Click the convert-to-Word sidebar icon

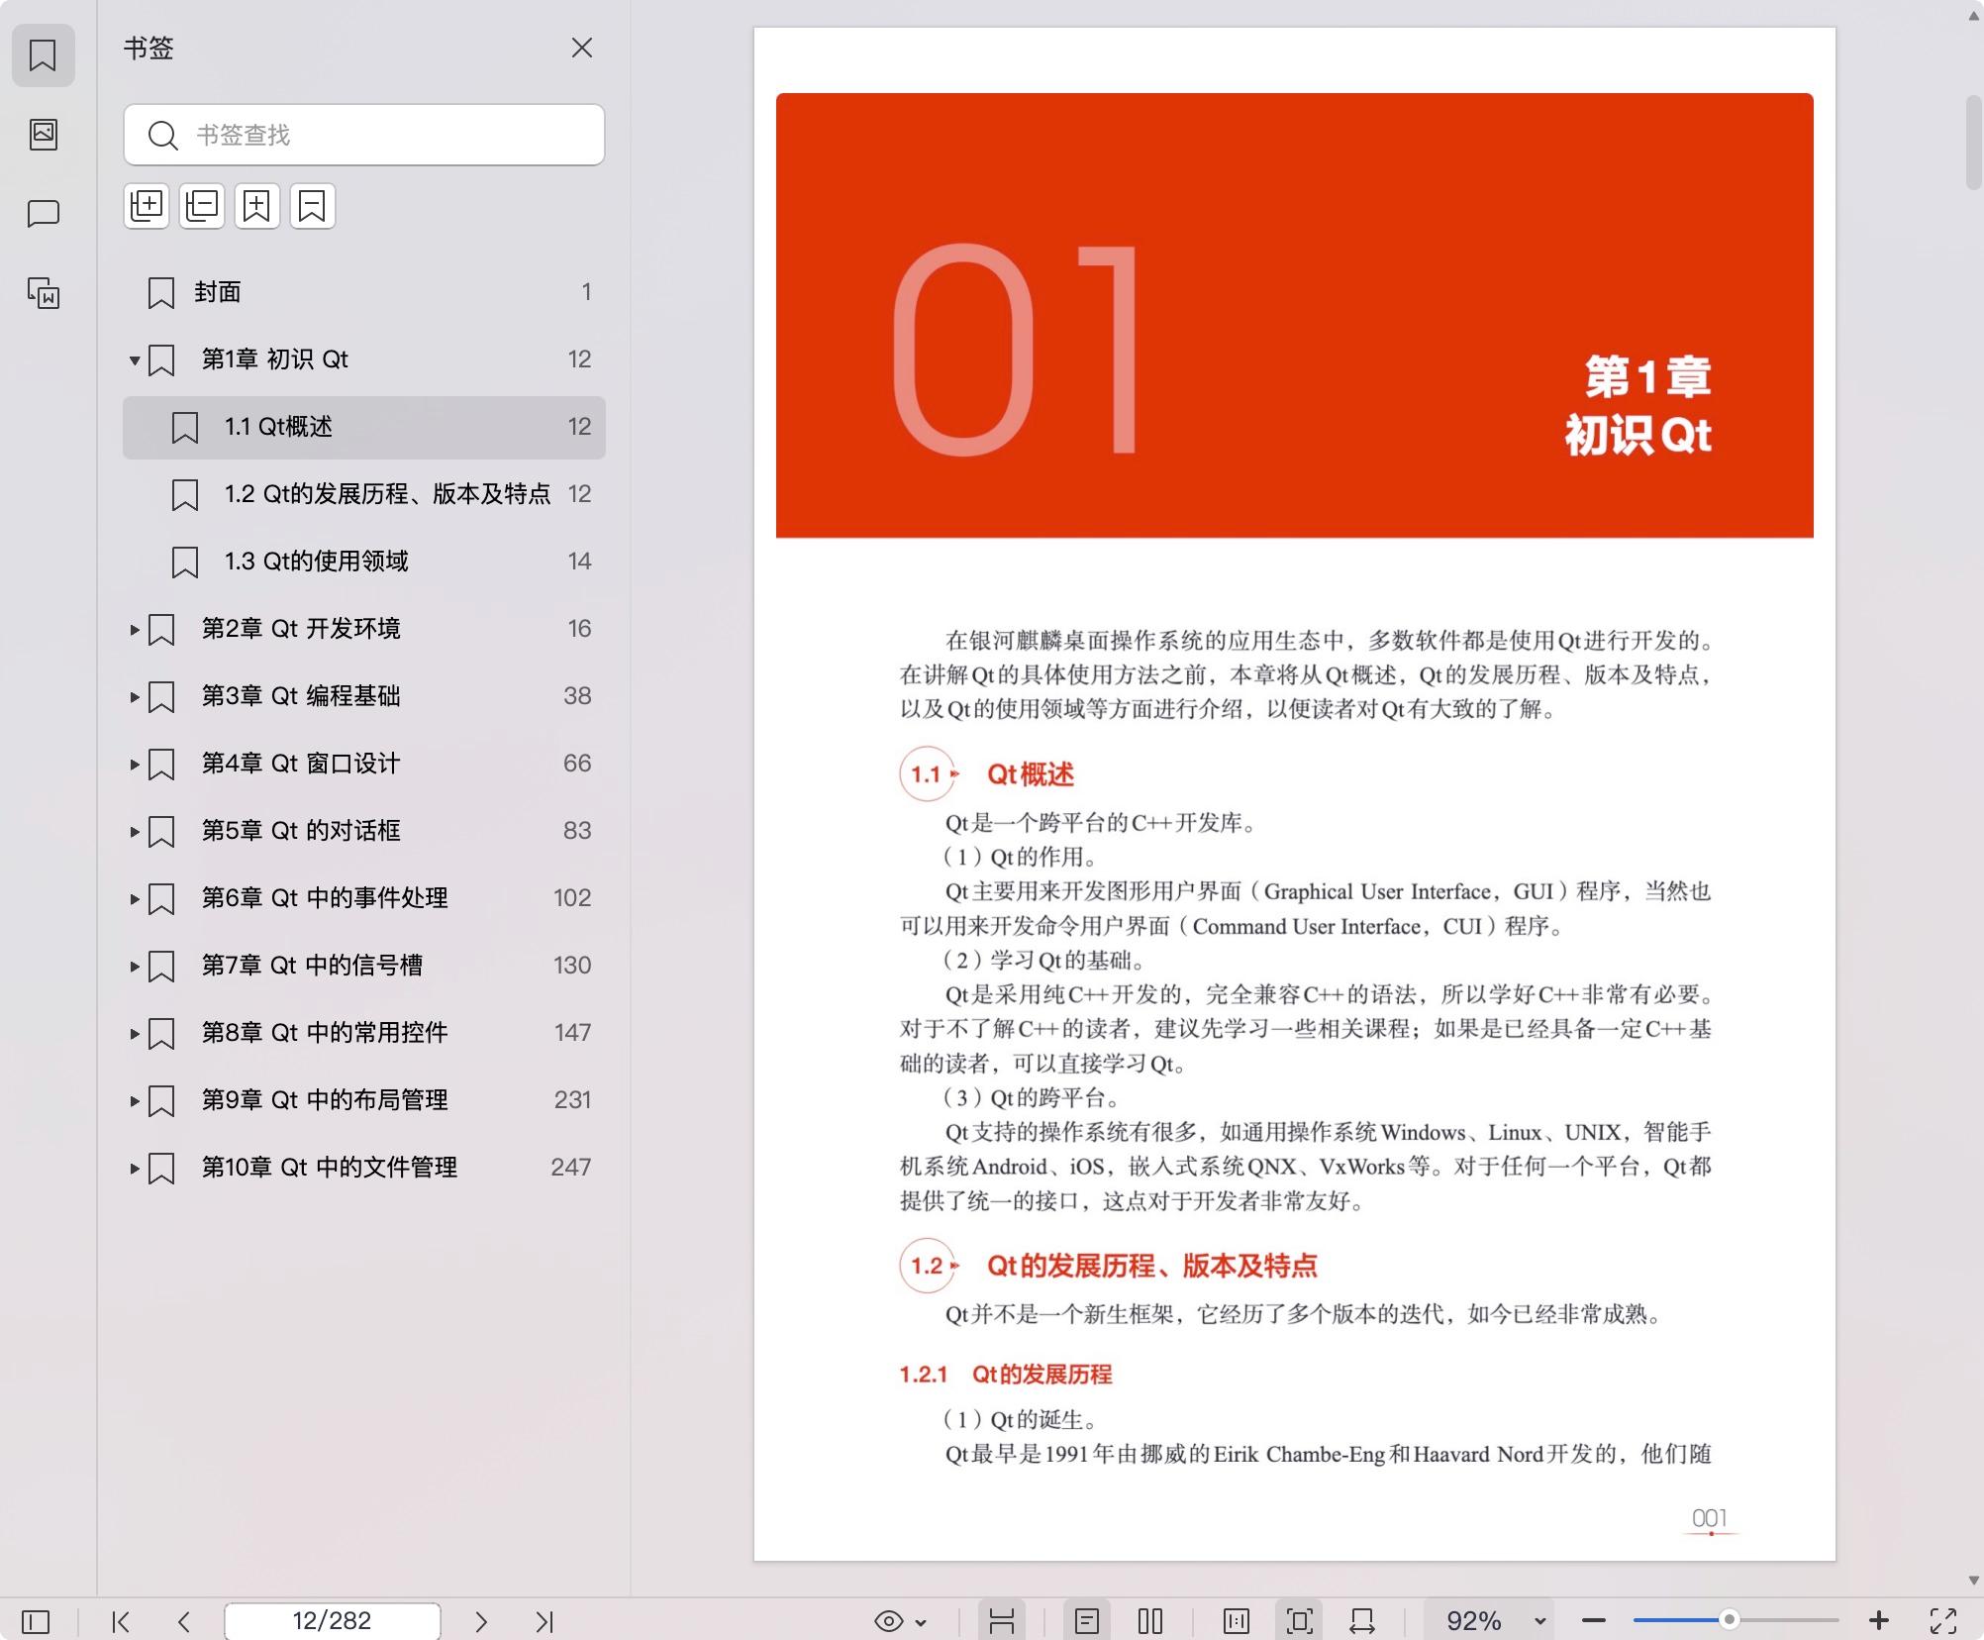(43, 292)
